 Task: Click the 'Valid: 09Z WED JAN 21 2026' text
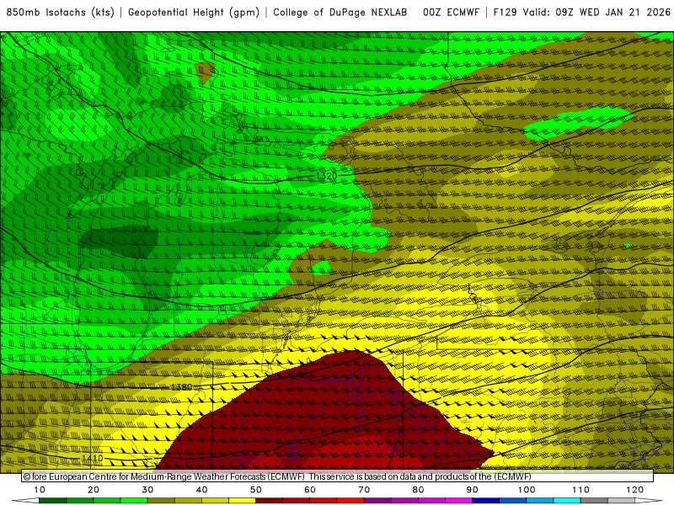click(x=596, y=13)
